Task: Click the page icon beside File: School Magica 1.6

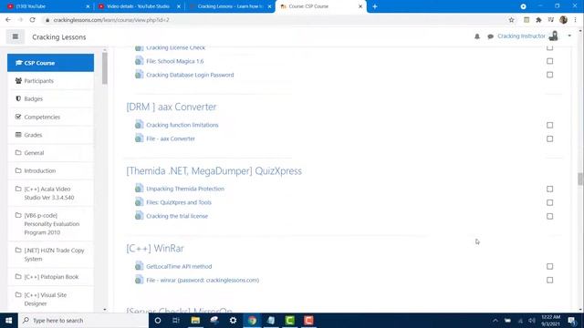Action: (139, 61)
